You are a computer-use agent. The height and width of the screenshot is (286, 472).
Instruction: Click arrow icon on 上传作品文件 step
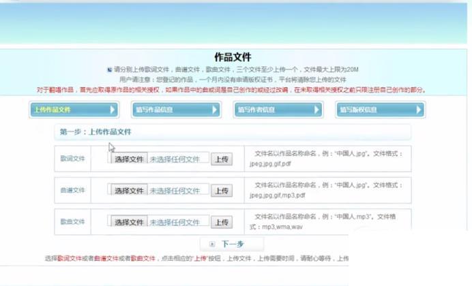[113, 110]
